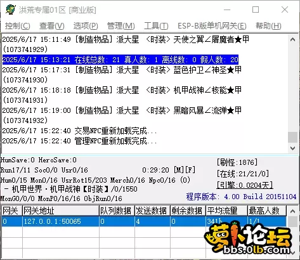Click the (1073741931) item ID line

(25, 100)
